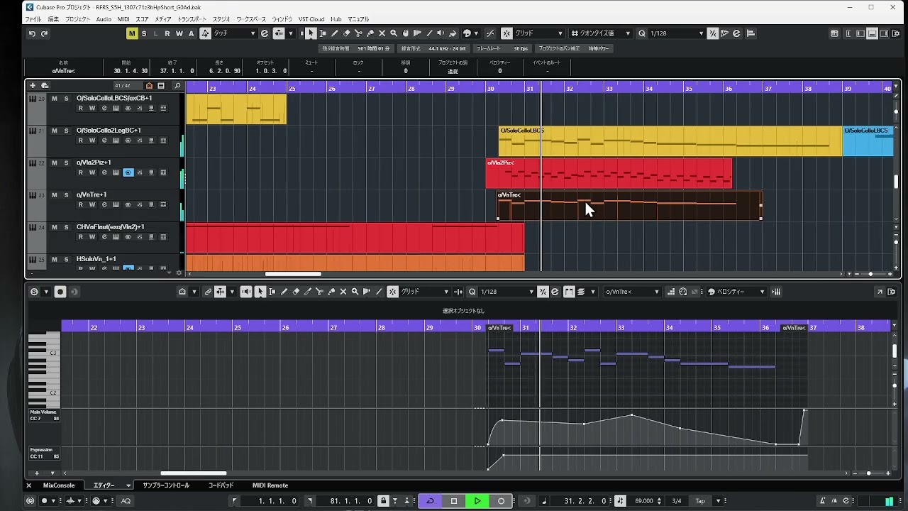Show the right zone layout button
Viewport: 908px width, 511px height.
pos(885,33)
